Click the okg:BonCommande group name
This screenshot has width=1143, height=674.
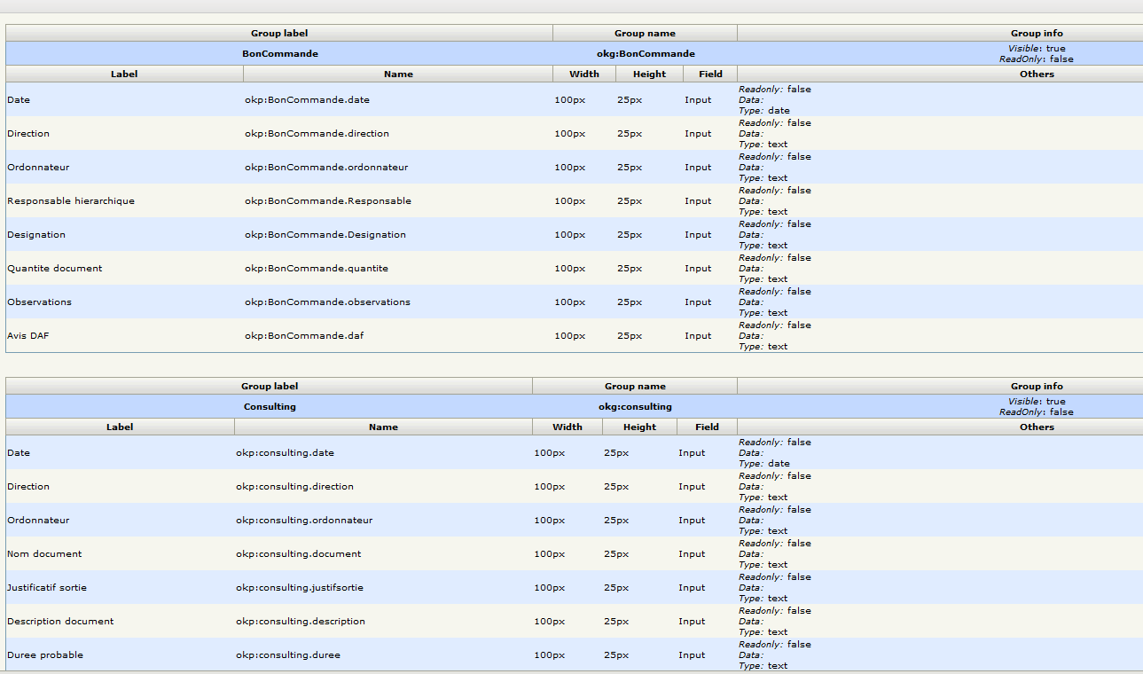point(646,54)
